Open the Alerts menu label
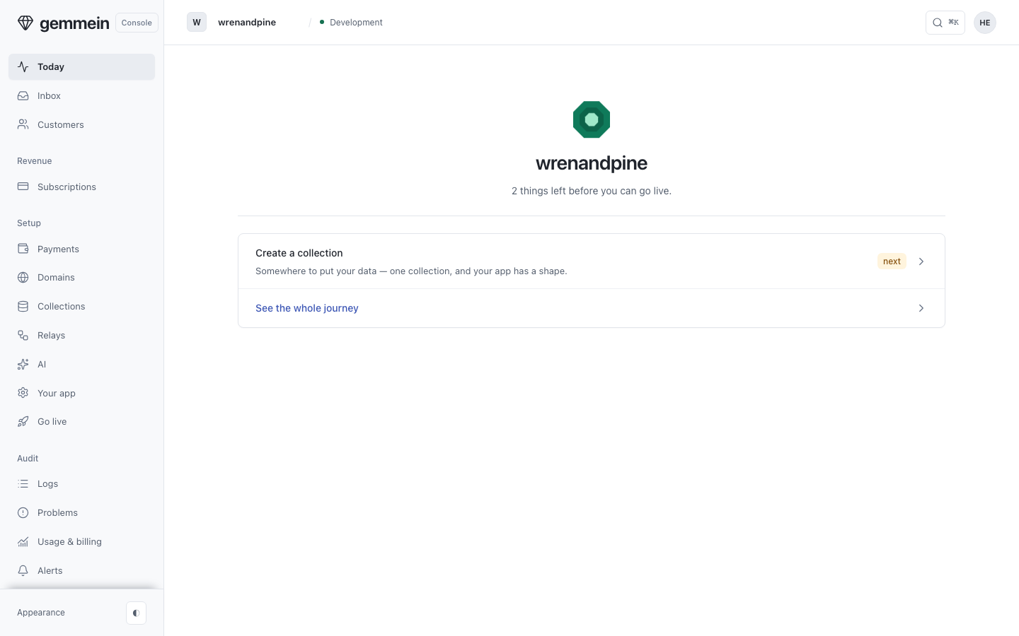This screenshot has height=636, width=1019. click(50, 571)
